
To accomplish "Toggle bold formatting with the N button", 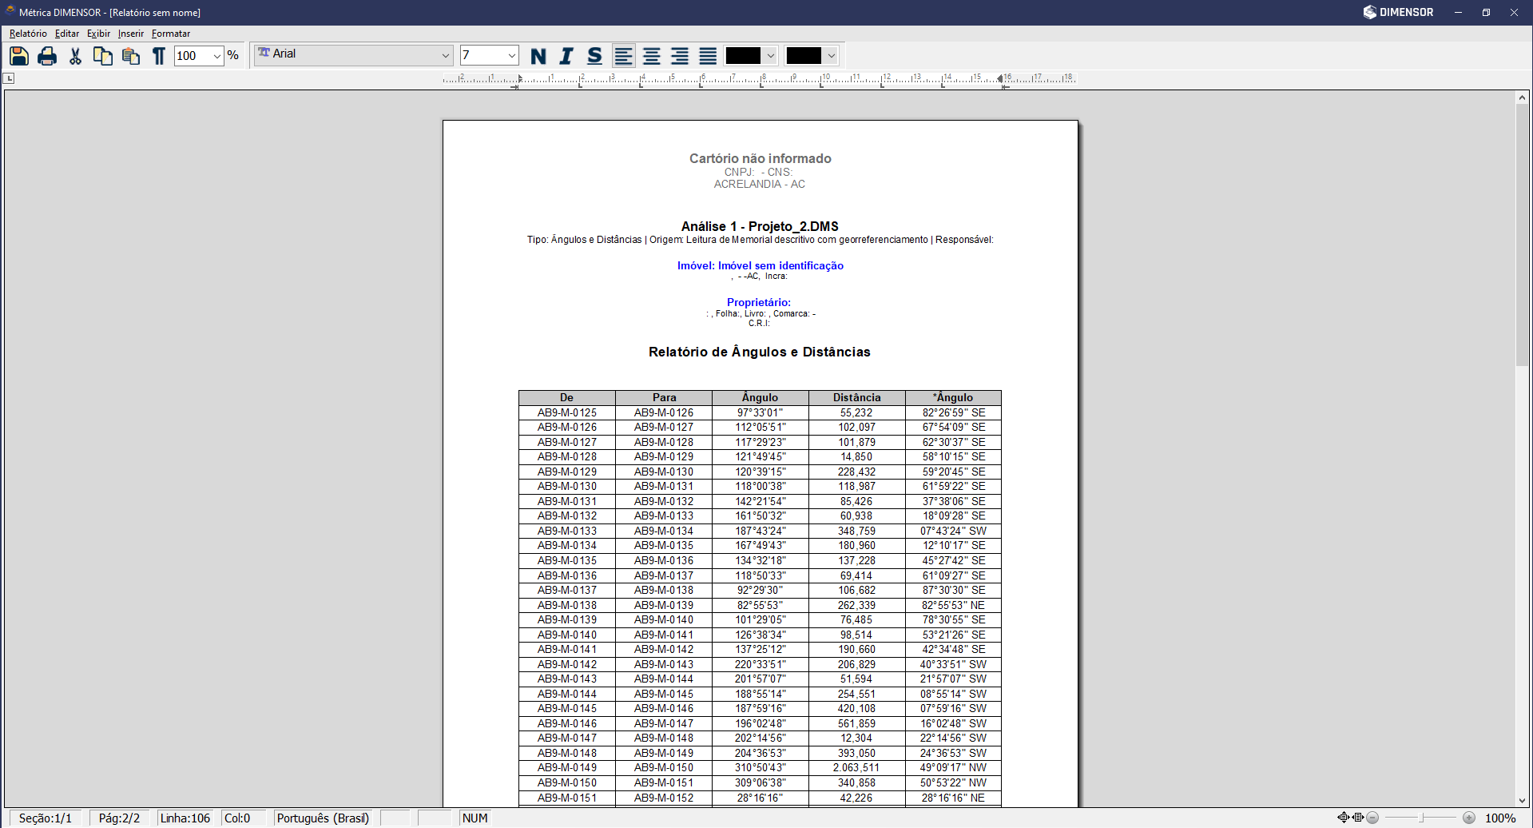I will (538, 56).
